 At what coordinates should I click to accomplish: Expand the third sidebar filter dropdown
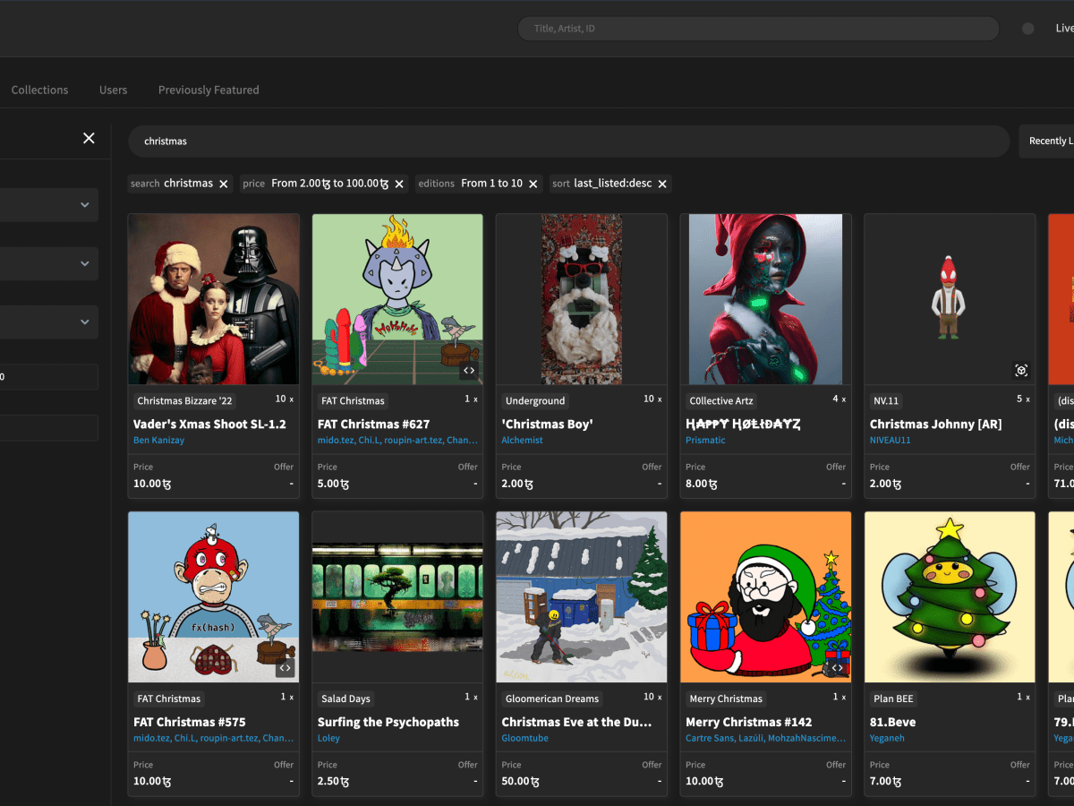pyautogui.click(x=84, y=322)
